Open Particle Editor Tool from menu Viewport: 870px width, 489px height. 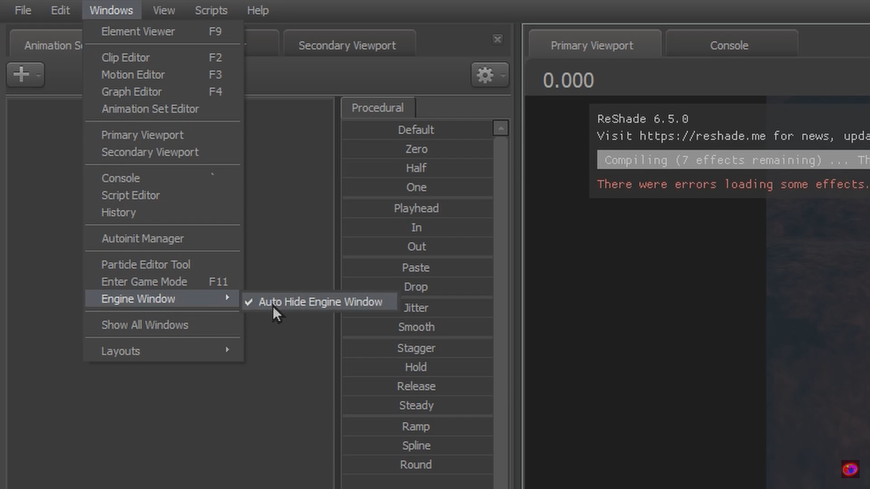point(145,264)
